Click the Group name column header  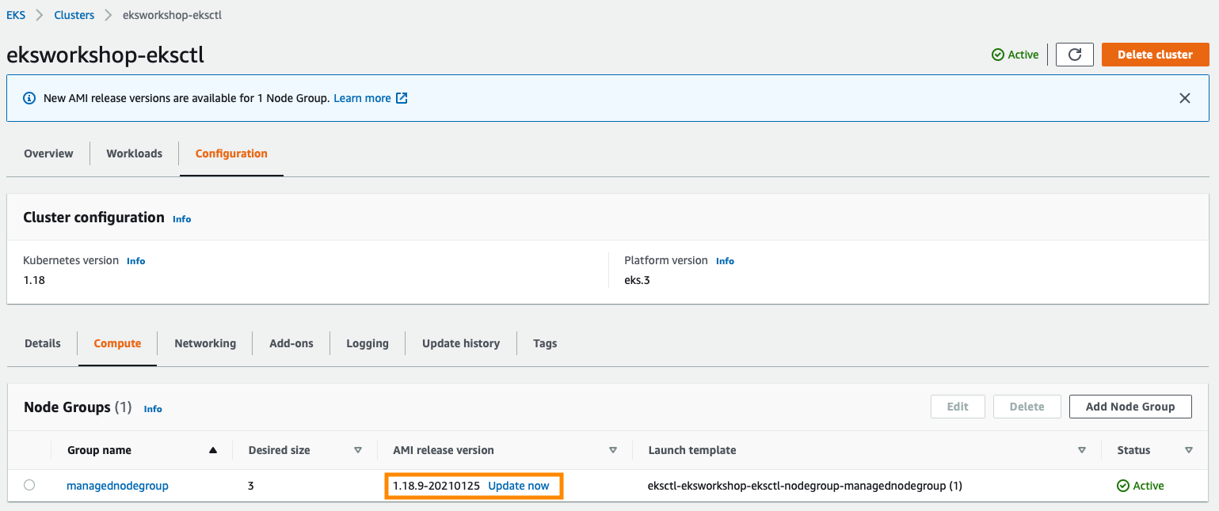pyautogui.click(x=99, y=450)
